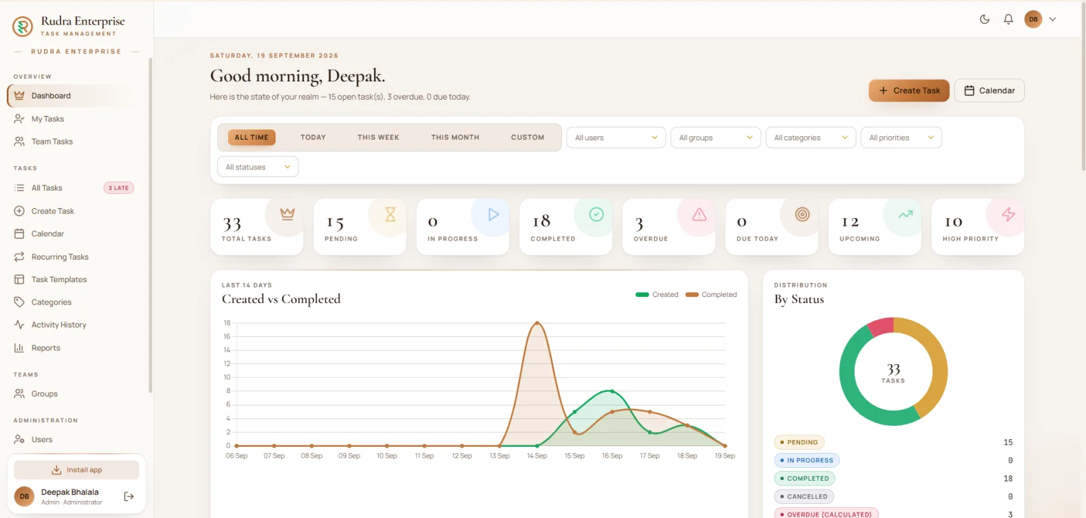Viewport: 1086px width, 518px height.
Task: Click the High Priority lightning icon
Action: (1008, 214)
